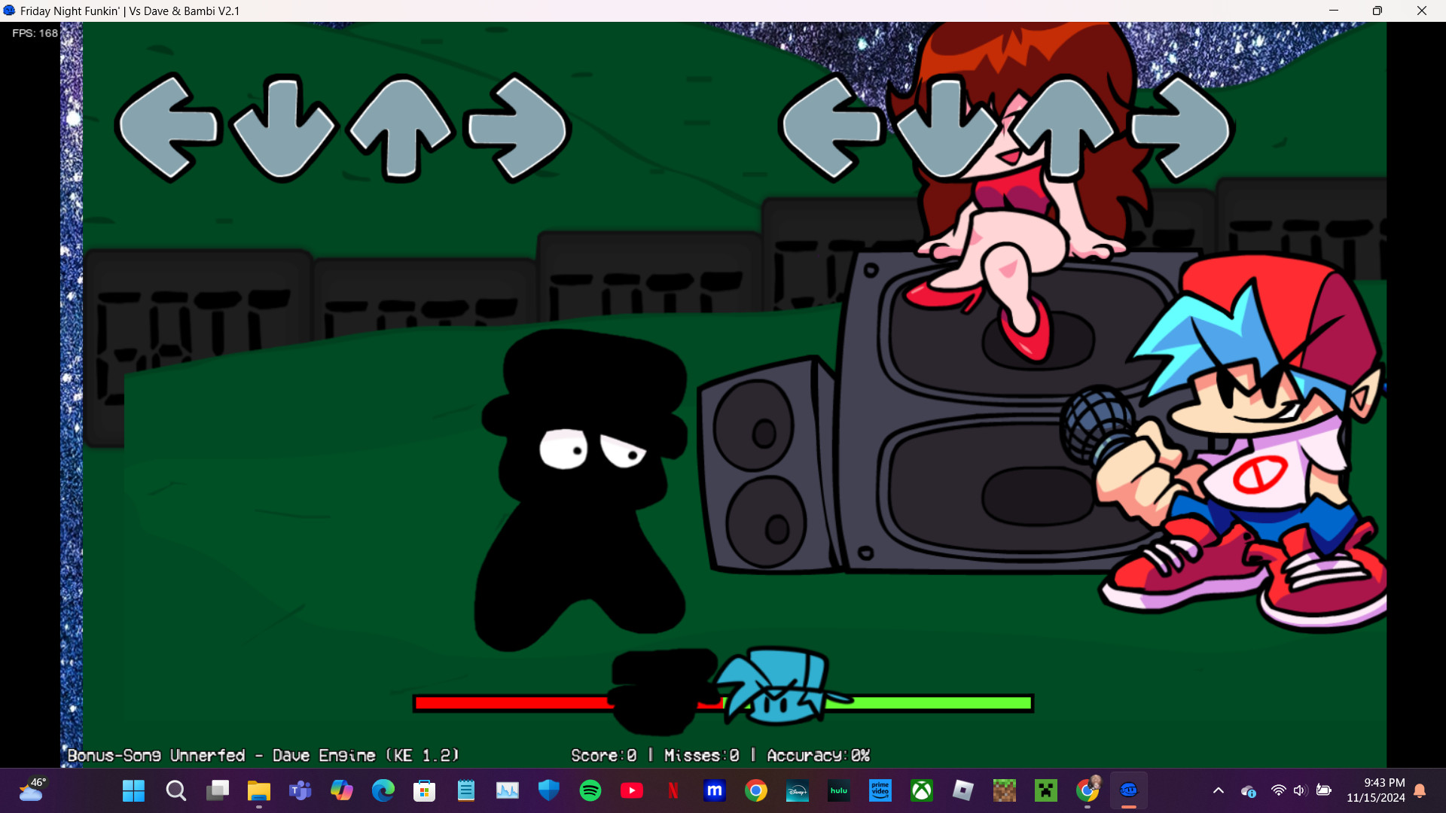Click Boyfriend's health bar head icon
Viewport: 1446px width, 813px height.
click(776, 685)
